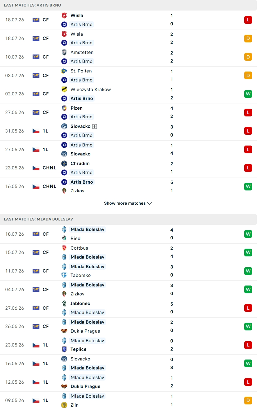Click the Chrudim club crest

pyautogui.click(x=64, y=164)
